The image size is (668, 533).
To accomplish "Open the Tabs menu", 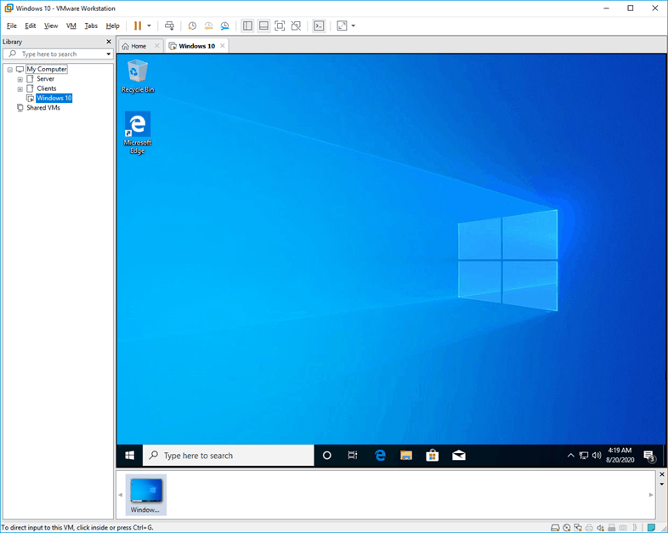I will tap(91, 26).
